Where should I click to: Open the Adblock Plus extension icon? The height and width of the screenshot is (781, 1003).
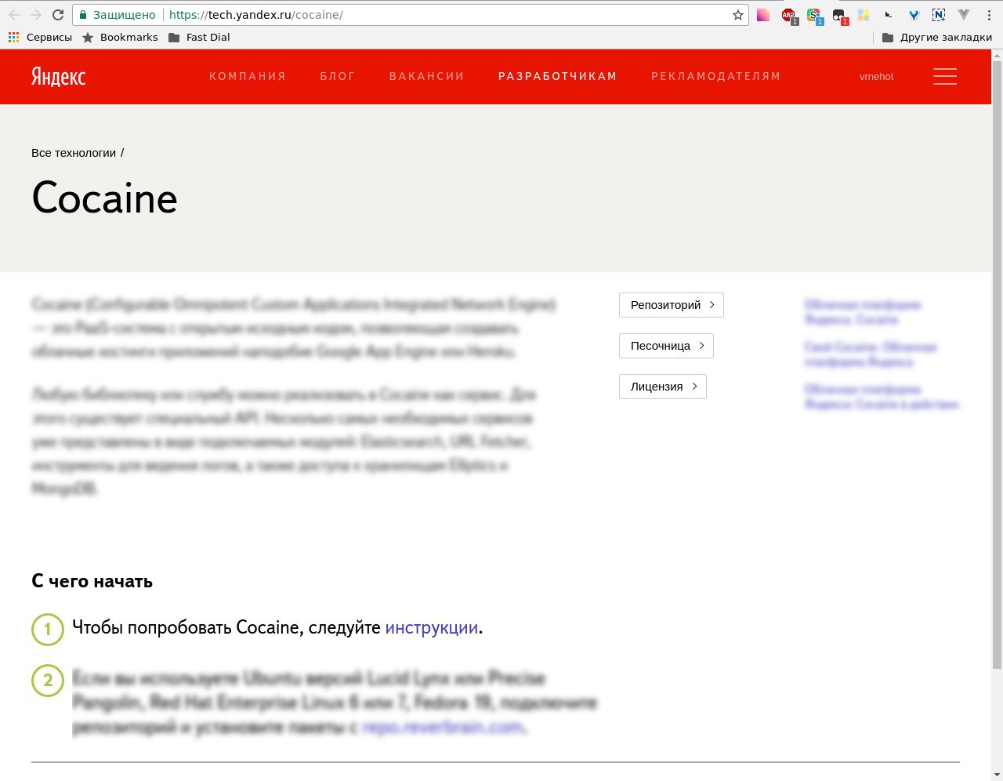789,16
